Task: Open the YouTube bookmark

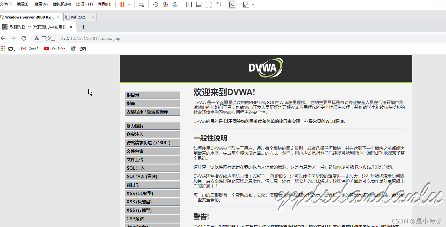Action: (x=55, y=49)
